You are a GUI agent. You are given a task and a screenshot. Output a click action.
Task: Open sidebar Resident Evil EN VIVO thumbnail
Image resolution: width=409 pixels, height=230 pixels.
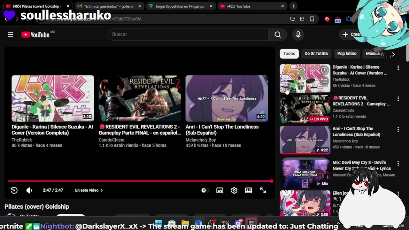pyautogui.click(x=305, y=109)
